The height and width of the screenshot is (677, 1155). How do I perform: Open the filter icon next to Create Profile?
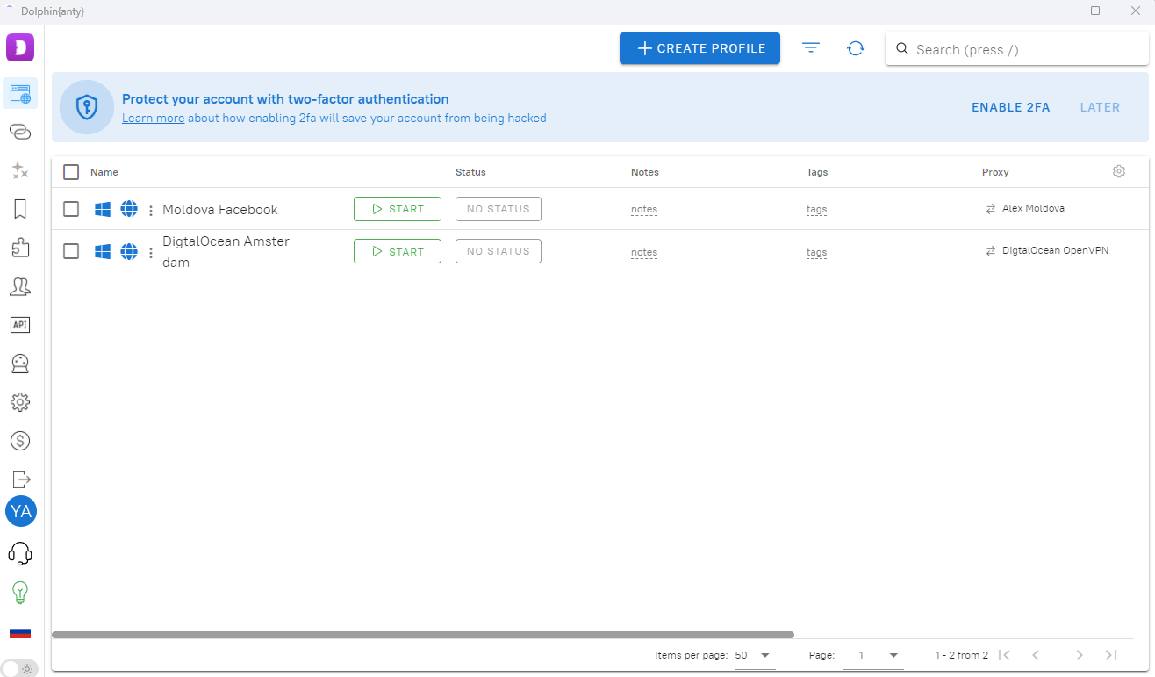811,48
